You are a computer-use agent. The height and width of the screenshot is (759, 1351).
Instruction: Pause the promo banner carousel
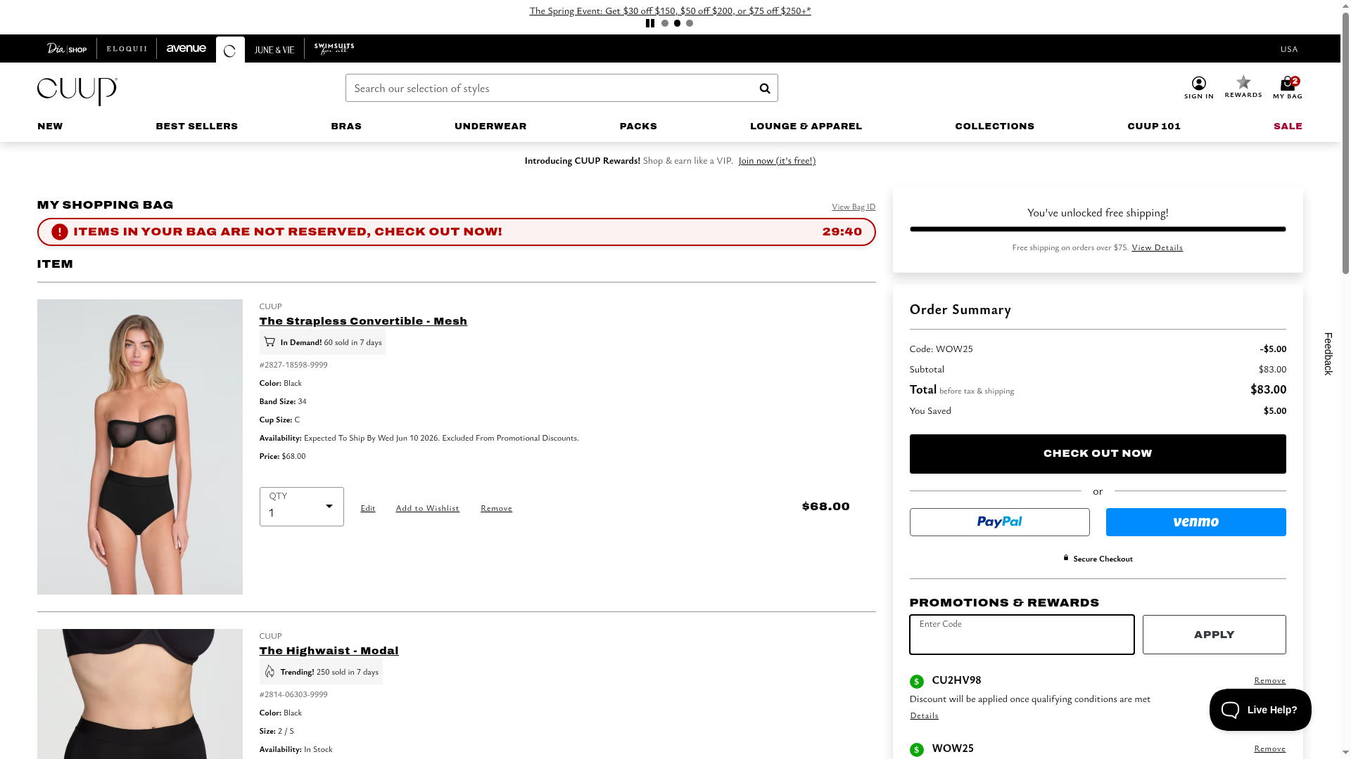(649, 23)
